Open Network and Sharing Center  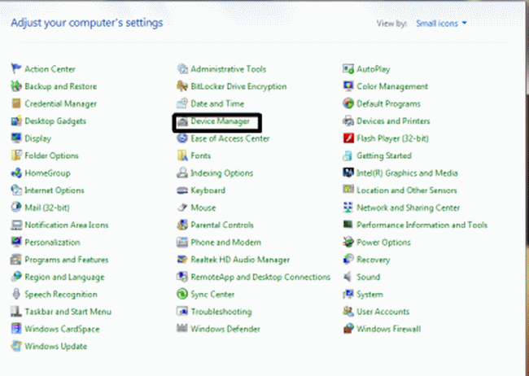point(408,208)
